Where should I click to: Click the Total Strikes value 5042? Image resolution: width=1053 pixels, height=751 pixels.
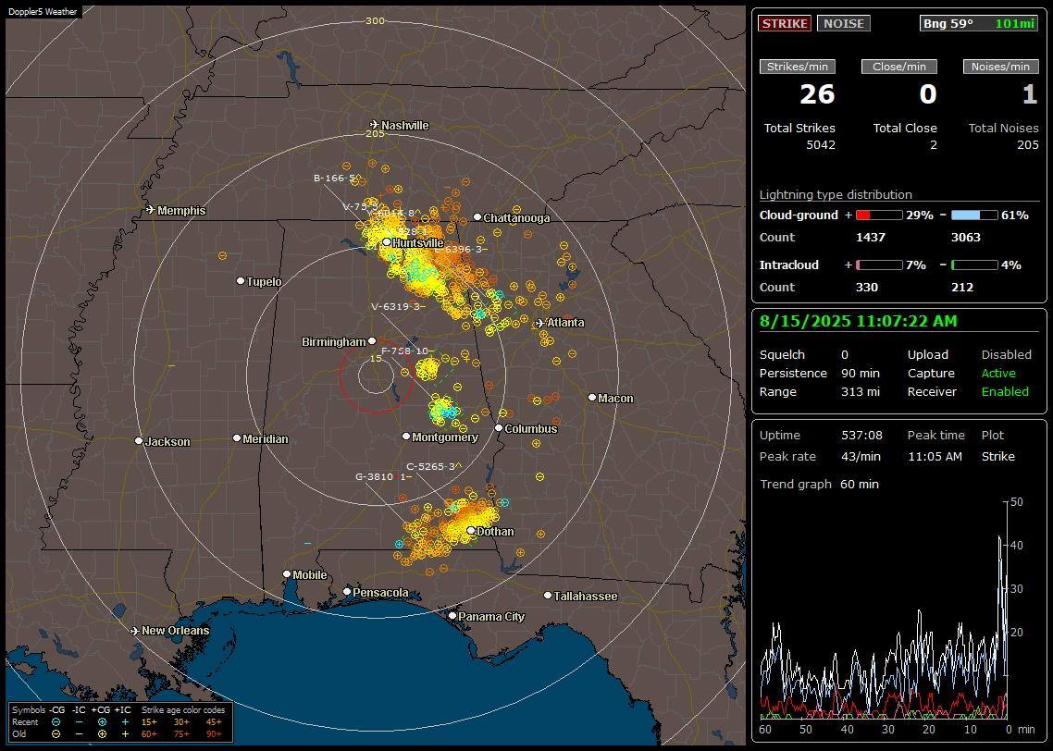(x=821, y=145)
